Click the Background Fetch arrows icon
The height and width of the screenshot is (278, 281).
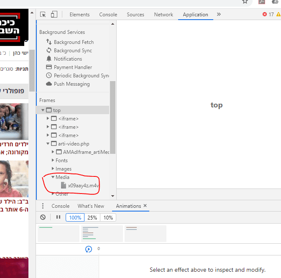click(49, 42)
